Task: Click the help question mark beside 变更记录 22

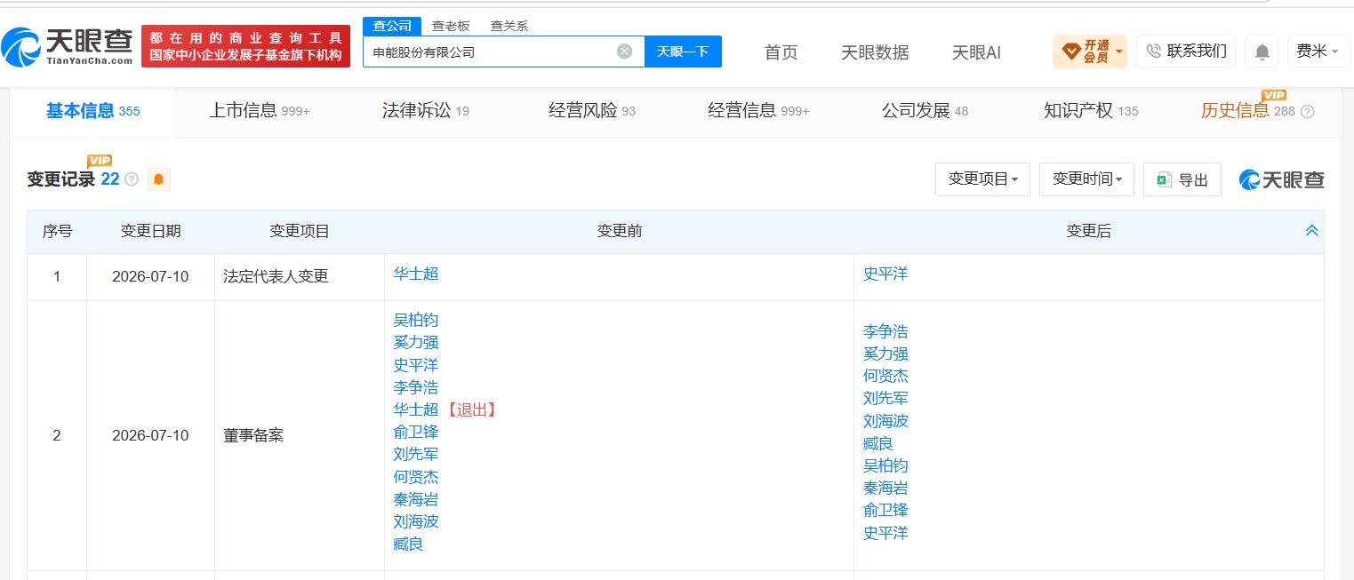Action: pos(132,179)
